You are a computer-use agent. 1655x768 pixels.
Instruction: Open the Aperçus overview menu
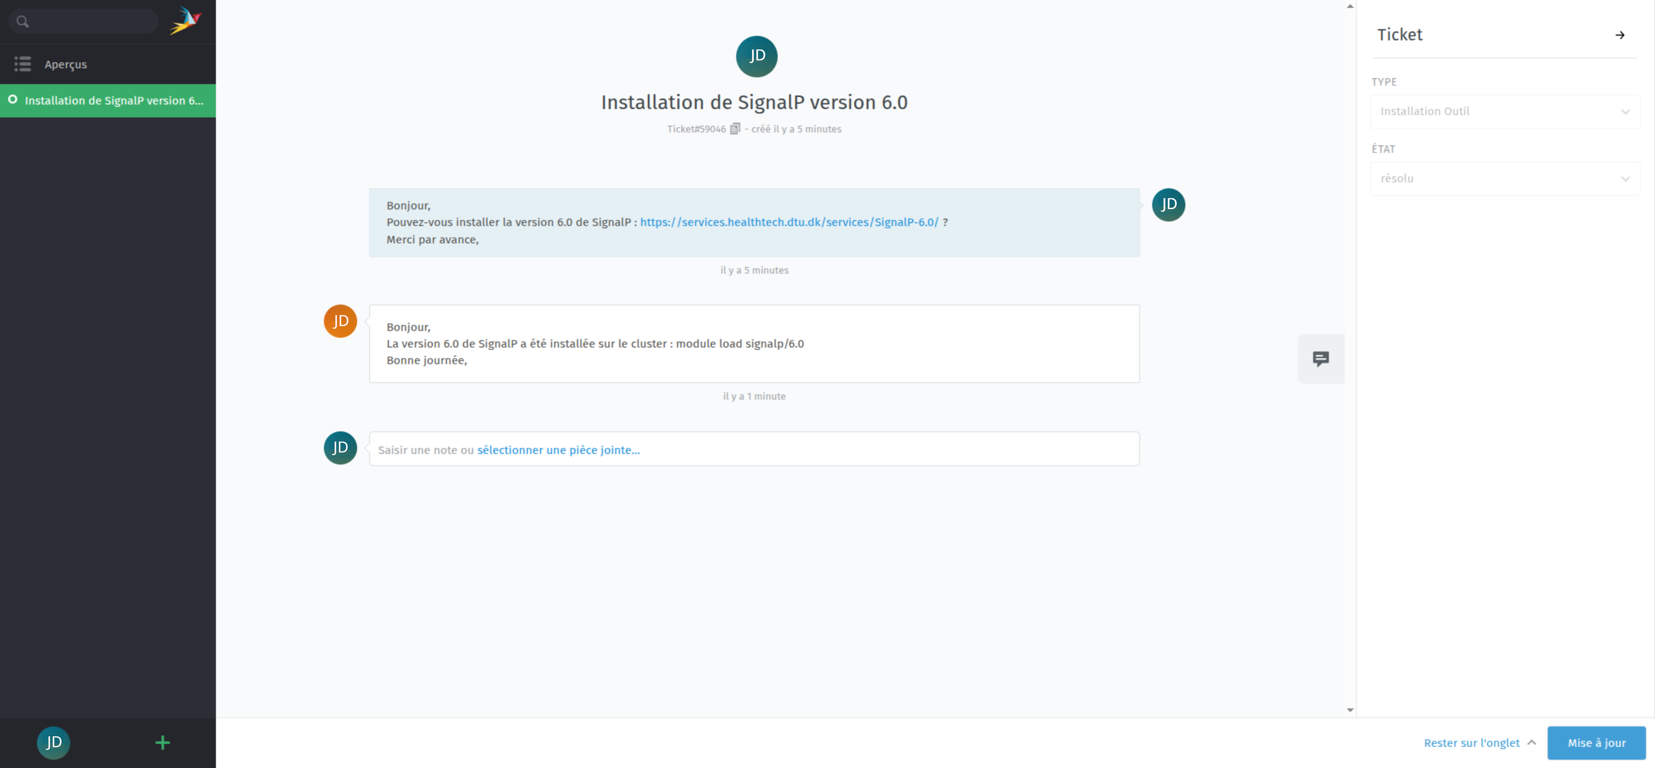pos(108,64)
